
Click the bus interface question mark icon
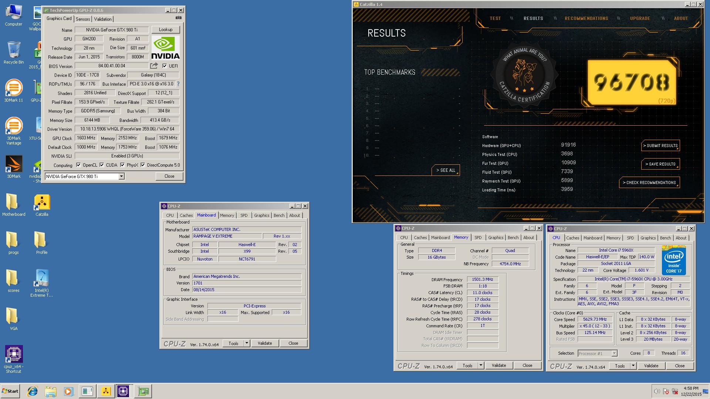point(178,84)
